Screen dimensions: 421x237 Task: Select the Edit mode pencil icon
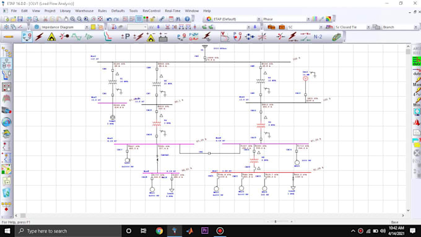pyautogui.click(x=9, y=36)
